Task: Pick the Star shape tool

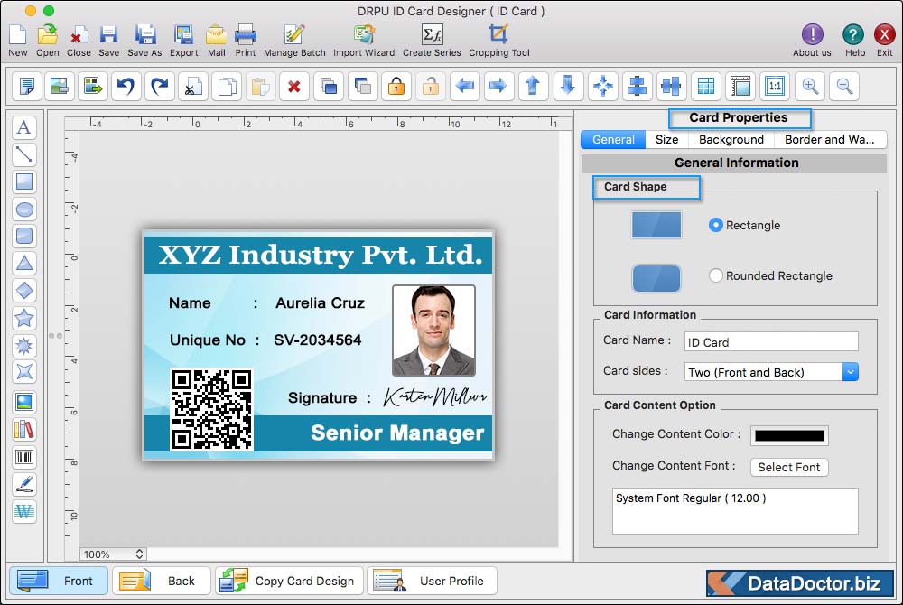Action: click(24, 318)
